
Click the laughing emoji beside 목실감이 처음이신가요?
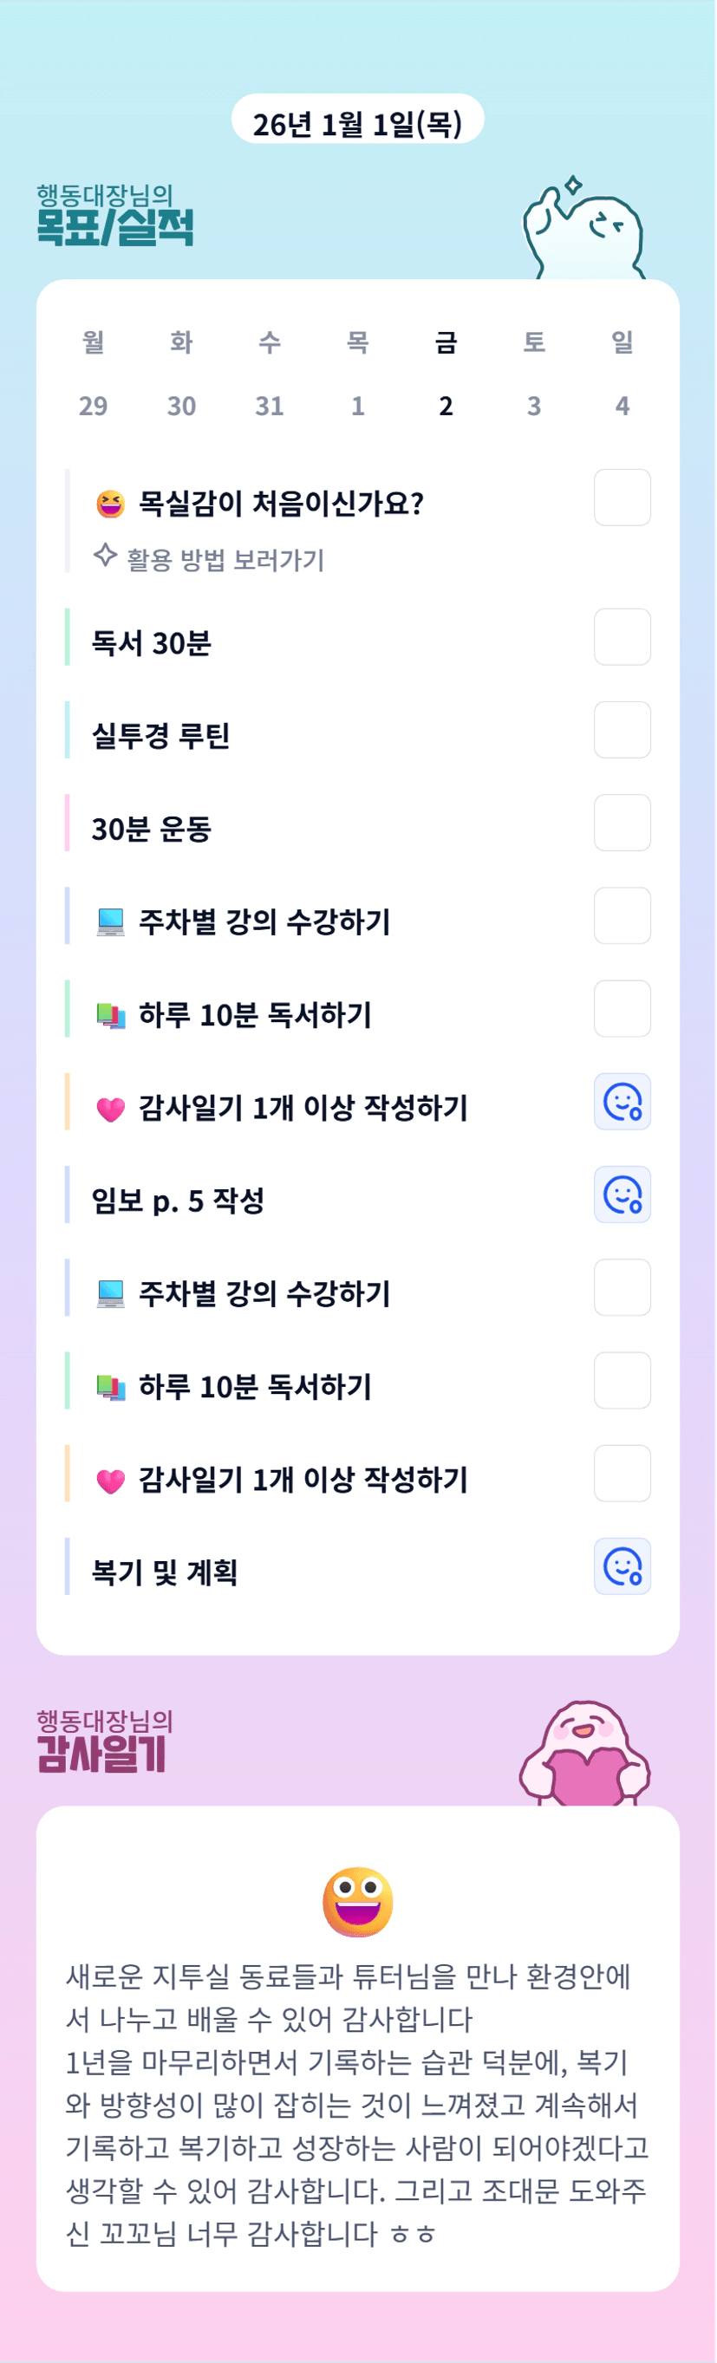click(x=110, y=503)
